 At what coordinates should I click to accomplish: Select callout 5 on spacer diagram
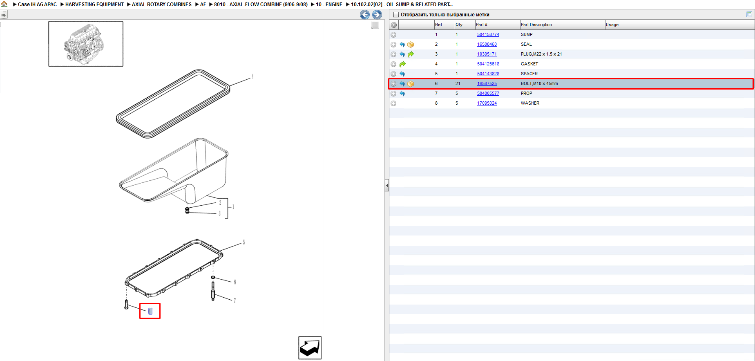pos(244,242)
